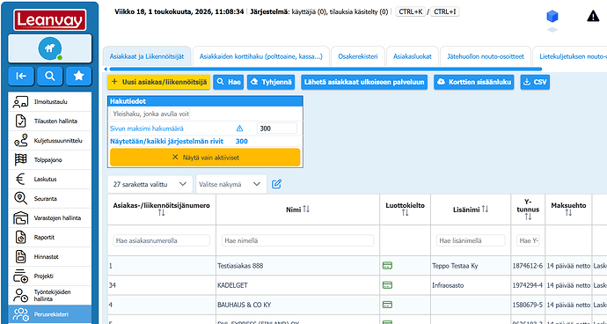Export table with CSV button
The width and height of the screenshot is (607, 324).
[x=535, y=82]
